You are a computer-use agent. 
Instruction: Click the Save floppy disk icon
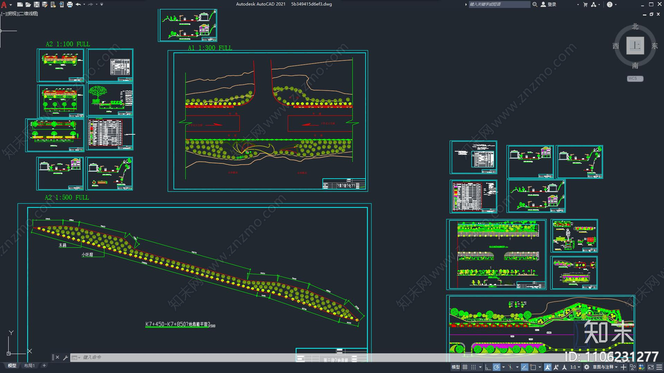tap(37, 5)
